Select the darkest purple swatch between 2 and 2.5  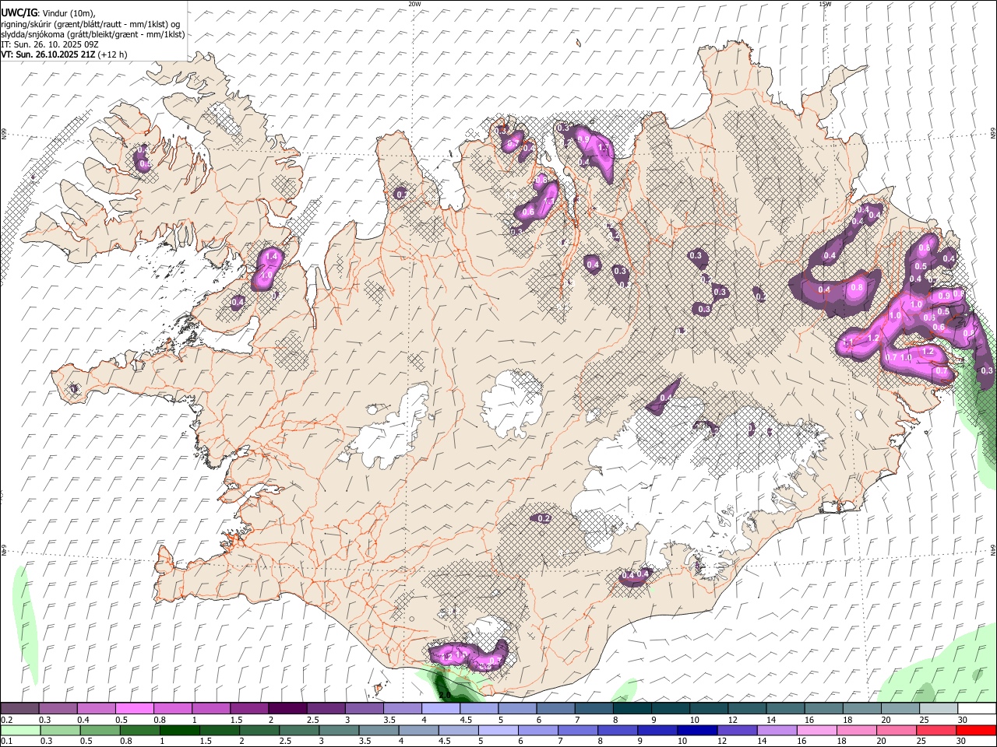pos(287,709)
